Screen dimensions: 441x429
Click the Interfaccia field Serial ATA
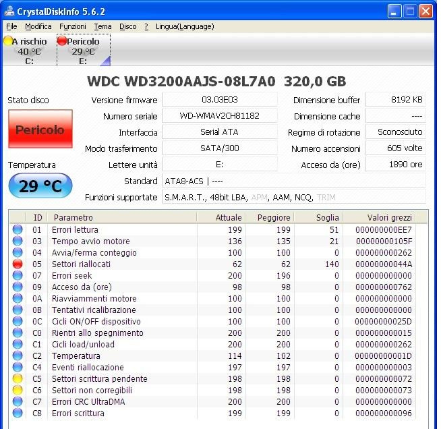pyautogui.click(x=220, y=132)
